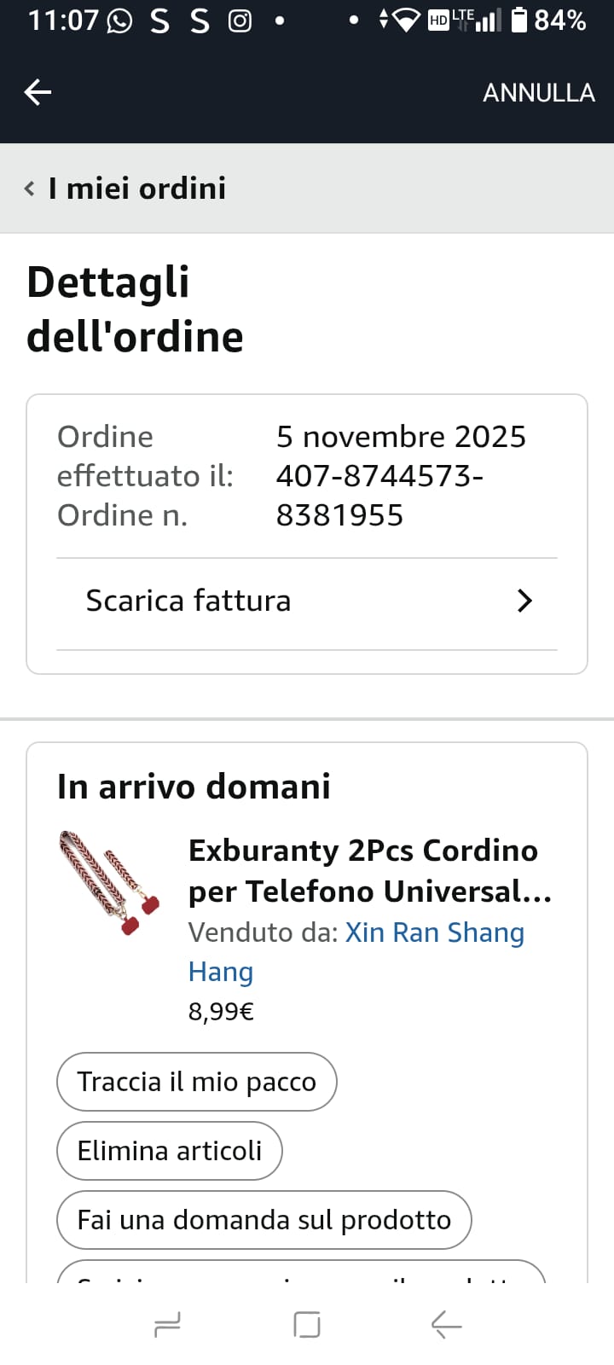Tap chevron left of I miei ordini
The height and width of the screenshot is (1365, 614).
[x=30, y=189]
